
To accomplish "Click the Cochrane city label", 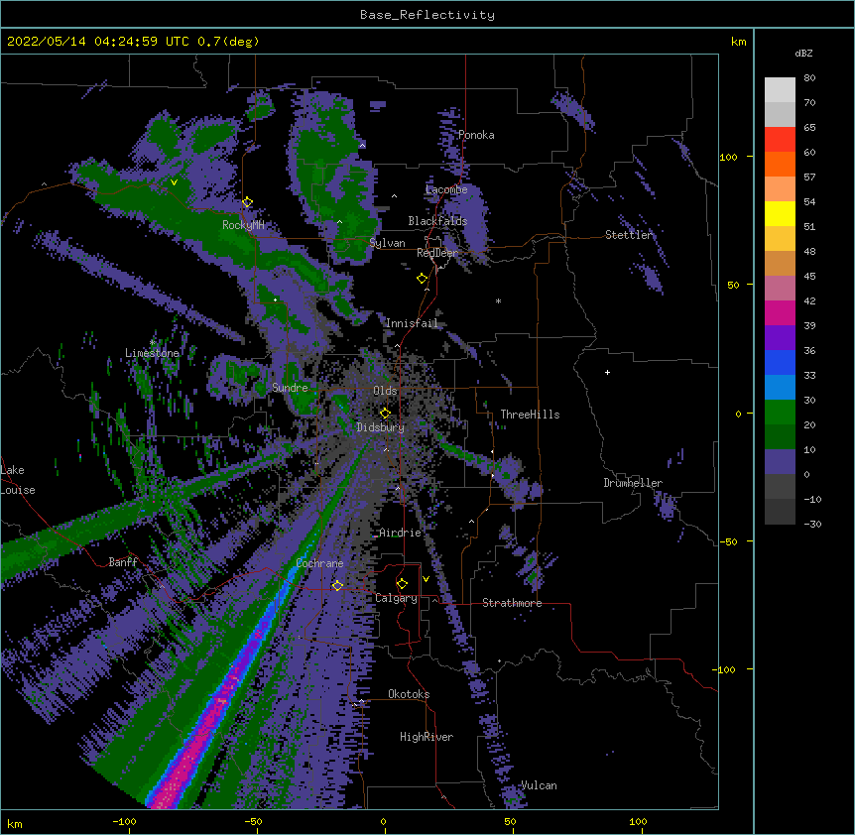I will click(x=319, y=563).
